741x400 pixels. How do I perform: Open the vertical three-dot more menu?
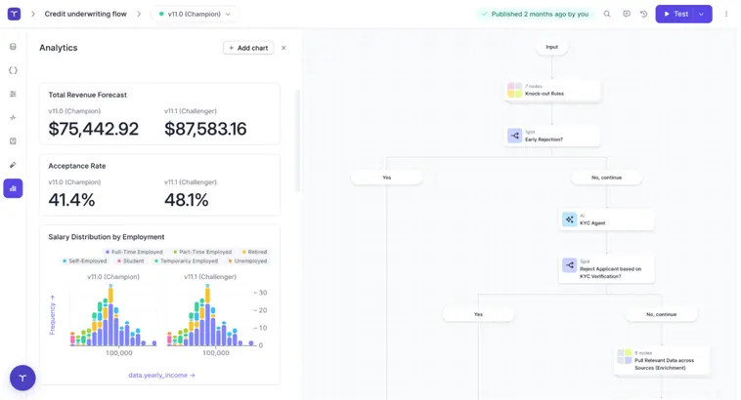click(x=726, y=15)
